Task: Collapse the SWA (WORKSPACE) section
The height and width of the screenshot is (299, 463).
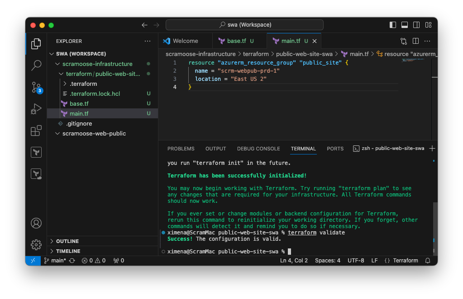Action: [x=102, y=54]
